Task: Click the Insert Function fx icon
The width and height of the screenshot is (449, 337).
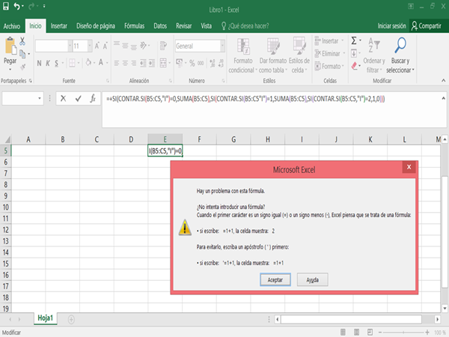Action: [x=92, y=98]
